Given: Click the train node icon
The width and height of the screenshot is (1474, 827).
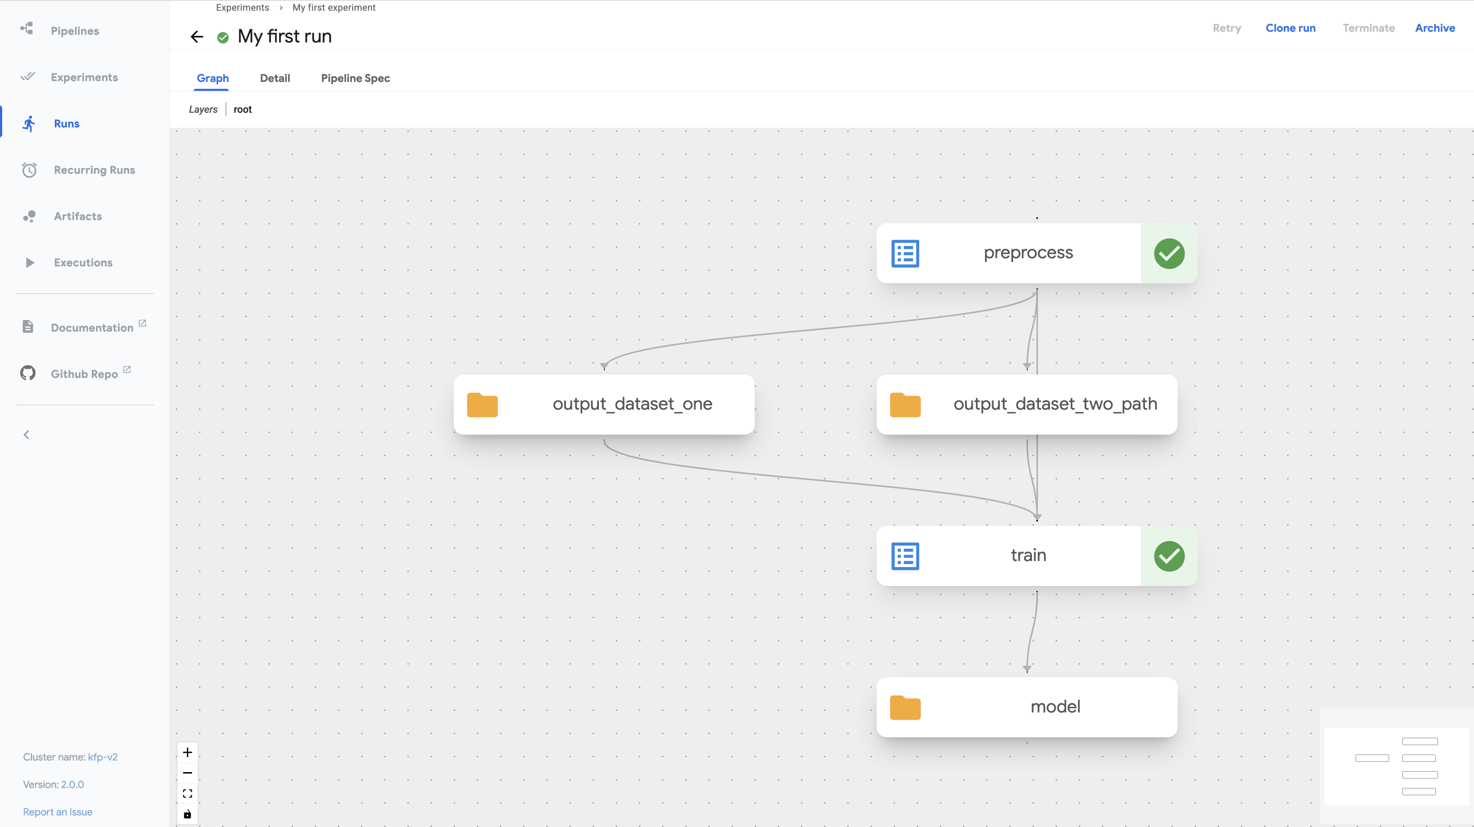Looking at the screenshot, I should pos(904,556).
